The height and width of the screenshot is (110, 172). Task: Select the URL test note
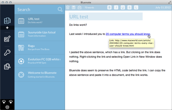40,21
